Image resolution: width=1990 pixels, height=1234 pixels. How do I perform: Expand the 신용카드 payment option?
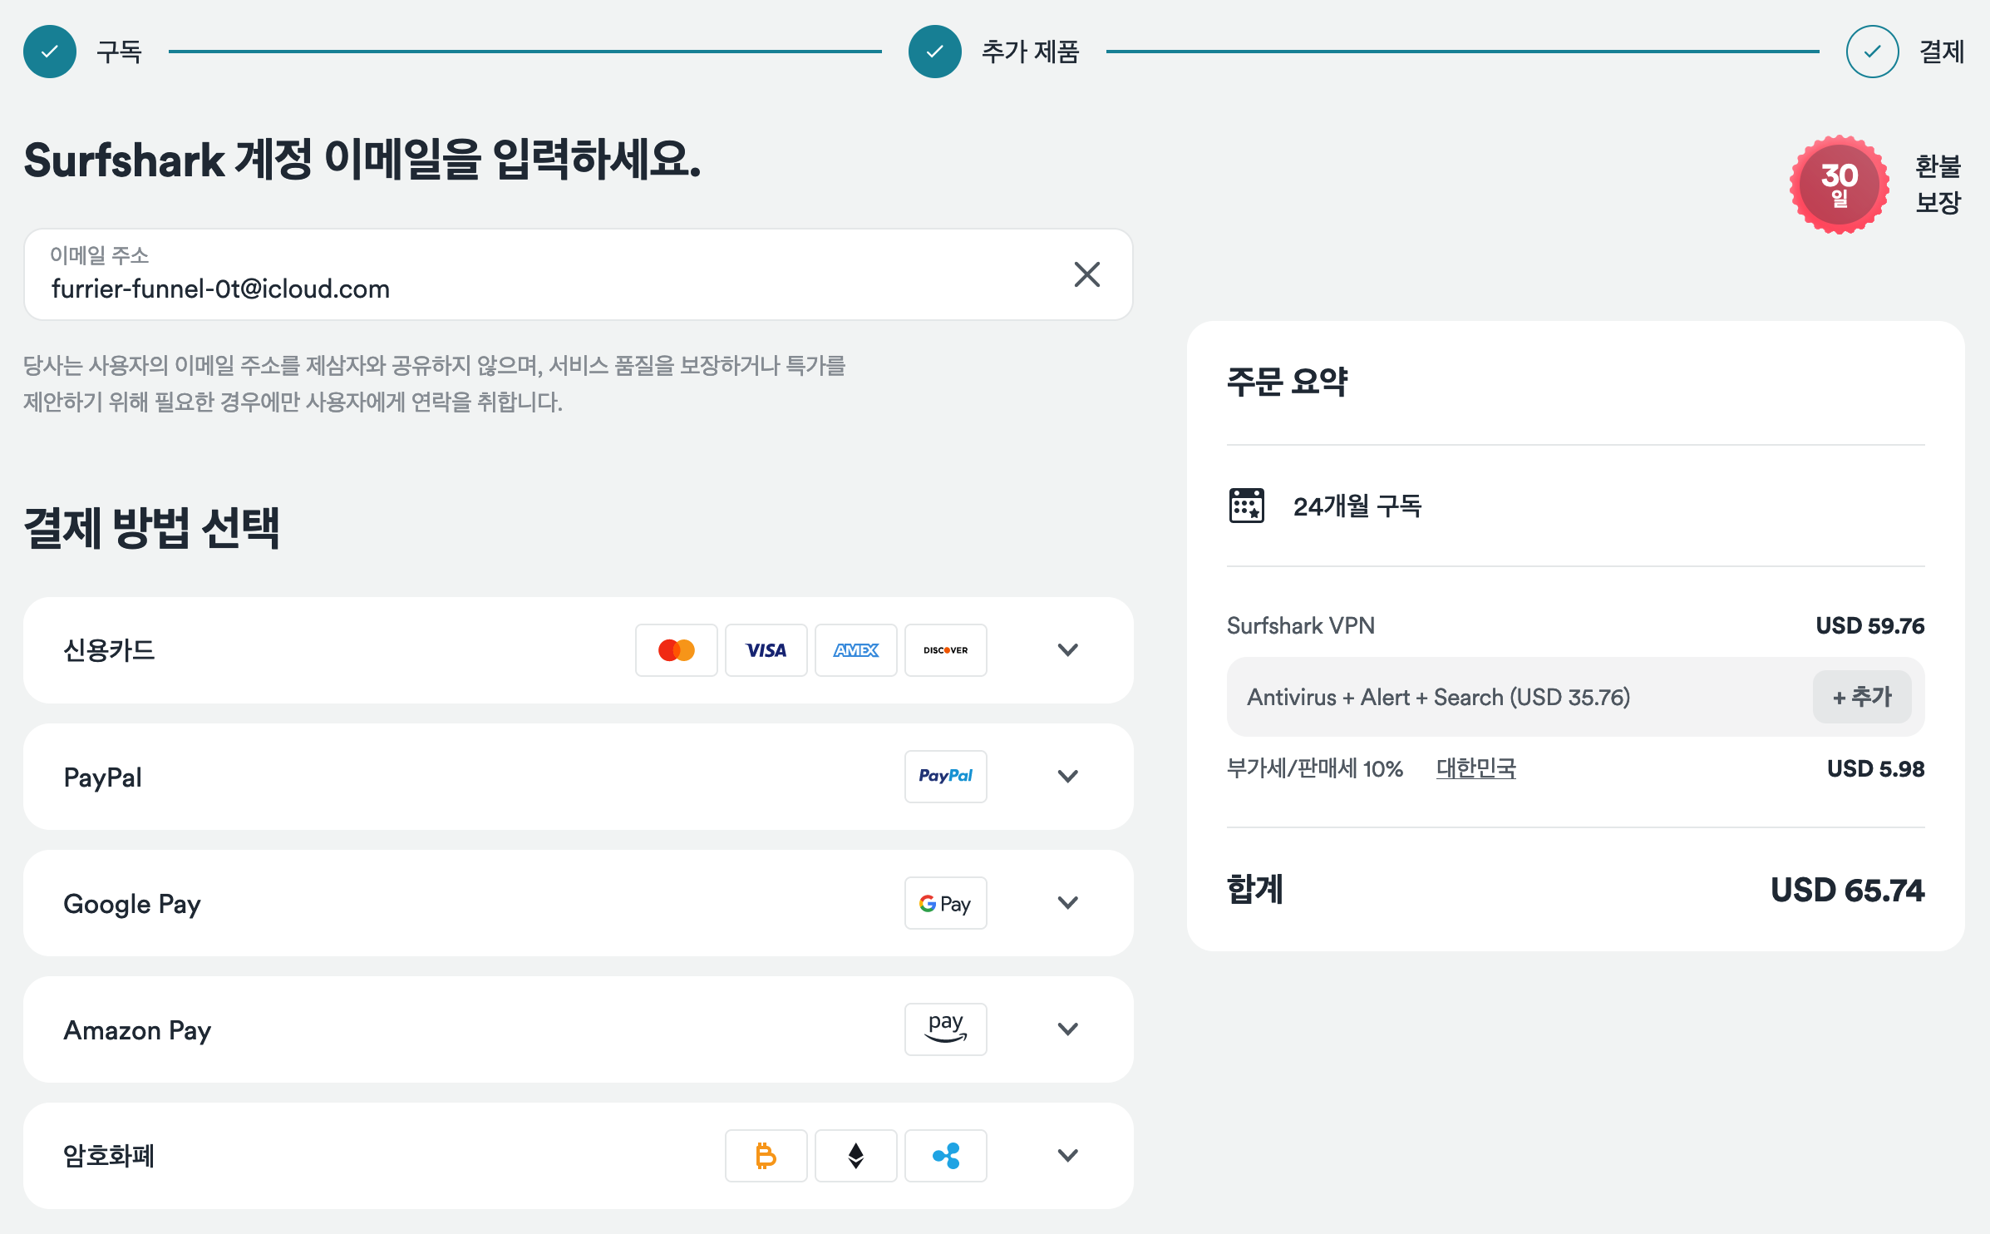pos(1067,650)
